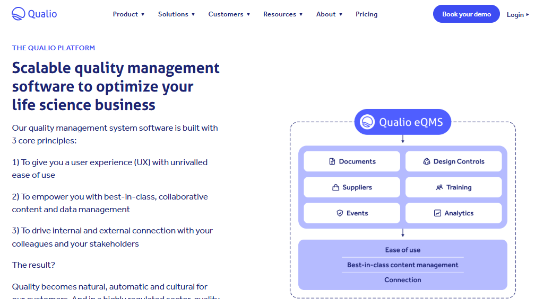Click the Documents page icon
The height and width of the screenshot is (299, 535).
click(x=332, y=161)
